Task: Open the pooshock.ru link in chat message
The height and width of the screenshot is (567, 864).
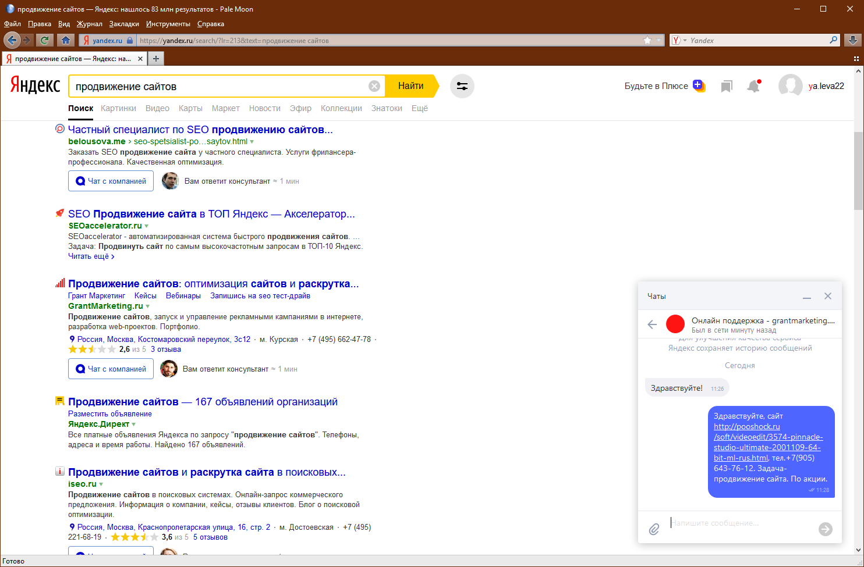Action: point(768,442)
